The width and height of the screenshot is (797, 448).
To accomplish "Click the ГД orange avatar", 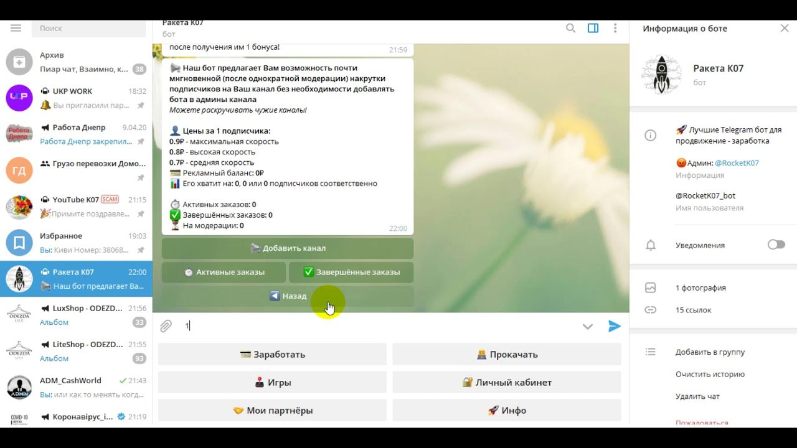I will click(x=19, y=170).
